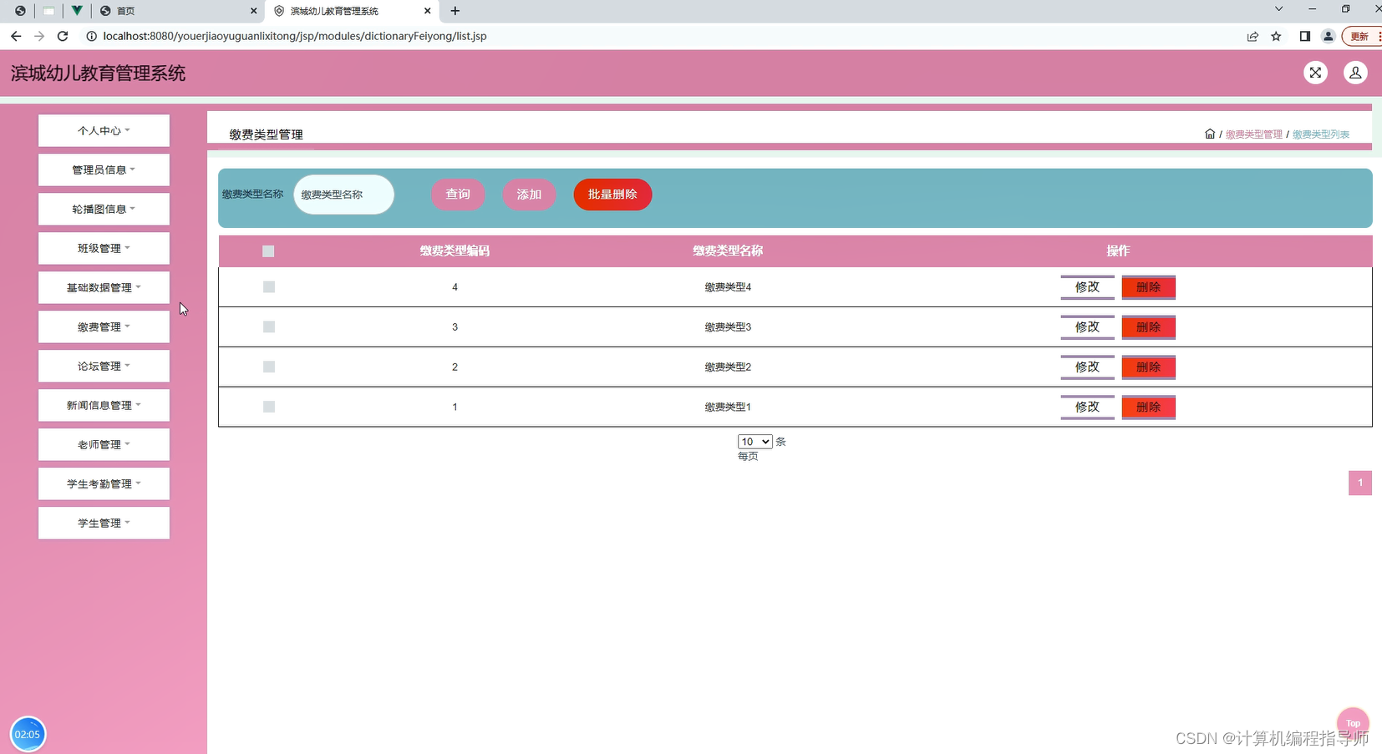This screenshot has height=754, width=1382.
Task: Click the site information icon in address bar
Action: coord(91,36)
